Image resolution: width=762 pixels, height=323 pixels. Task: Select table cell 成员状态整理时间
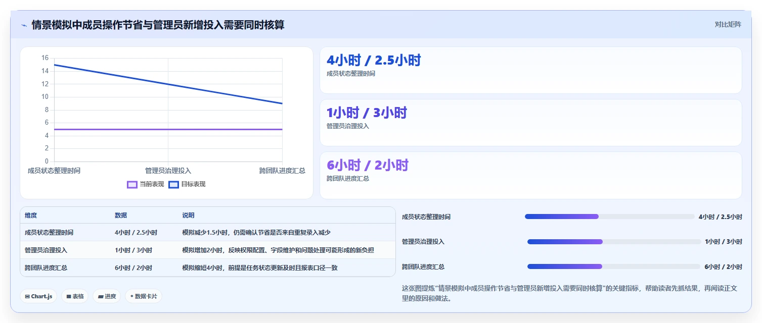[49, 233]
